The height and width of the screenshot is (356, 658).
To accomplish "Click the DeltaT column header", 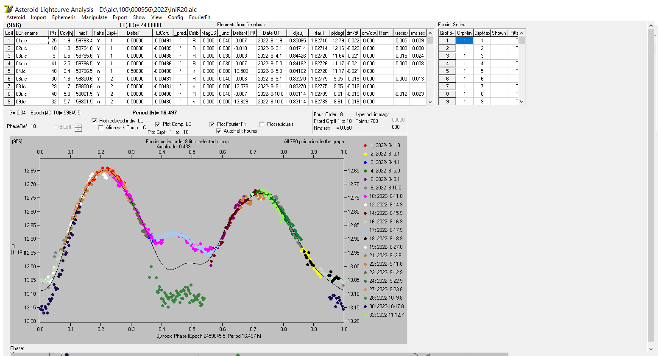I will [x=135, y=33].
